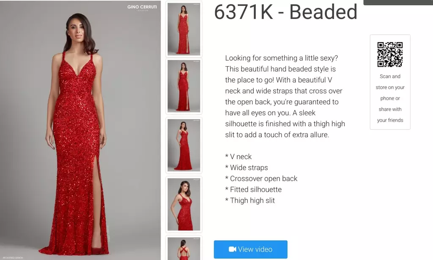Viewport: 433px width, 260px height.
Task: Click the Crossover open back feature line
Action: click(x=261, y=179)
